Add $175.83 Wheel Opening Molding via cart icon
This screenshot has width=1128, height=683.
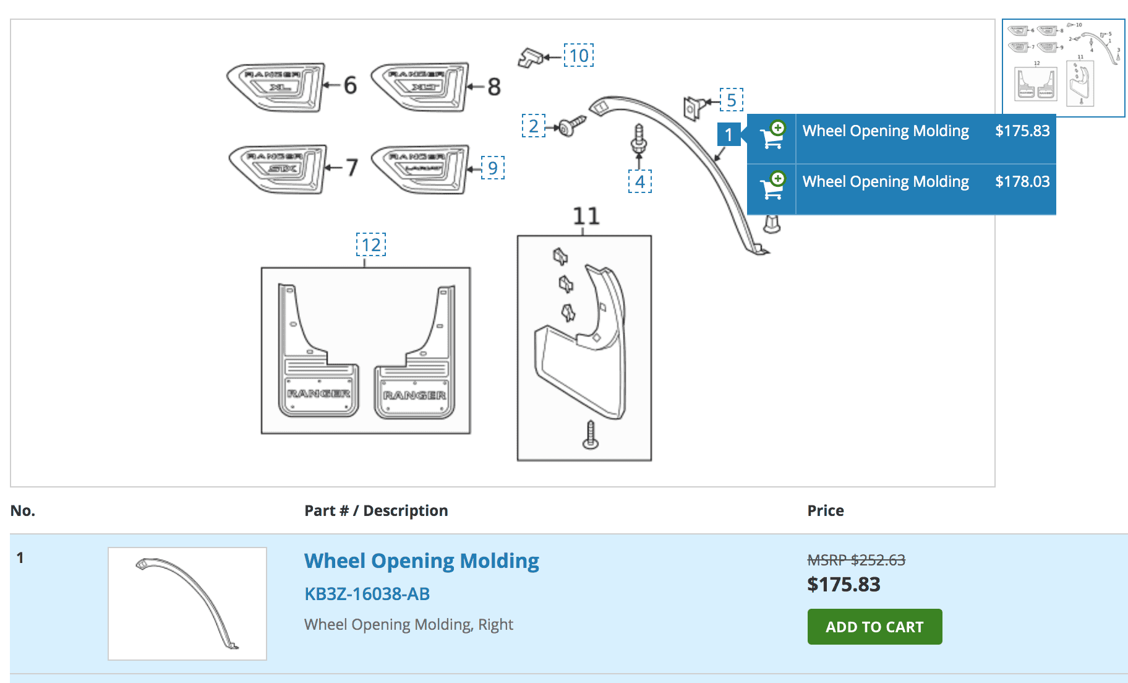pyautogui.click(x=772, y=135)
